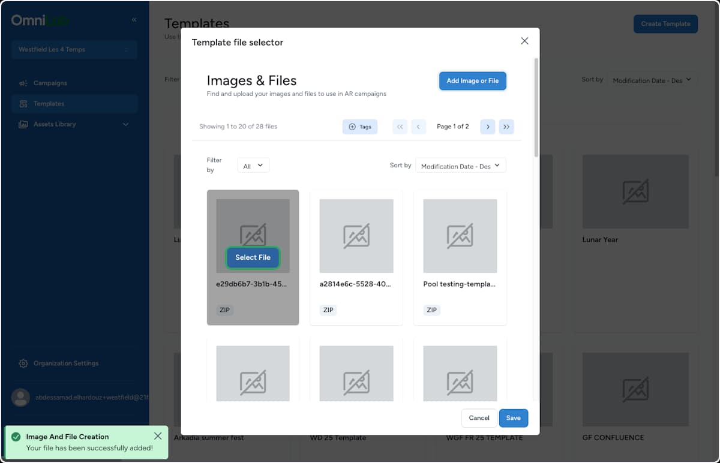
Task: Click the a2814e6c-5528 file name
Action: [x=355, y=284]
